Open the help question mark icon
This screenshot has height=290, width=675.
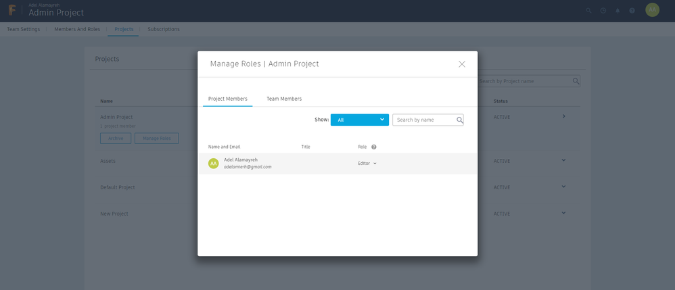click(x=632, y=11)
